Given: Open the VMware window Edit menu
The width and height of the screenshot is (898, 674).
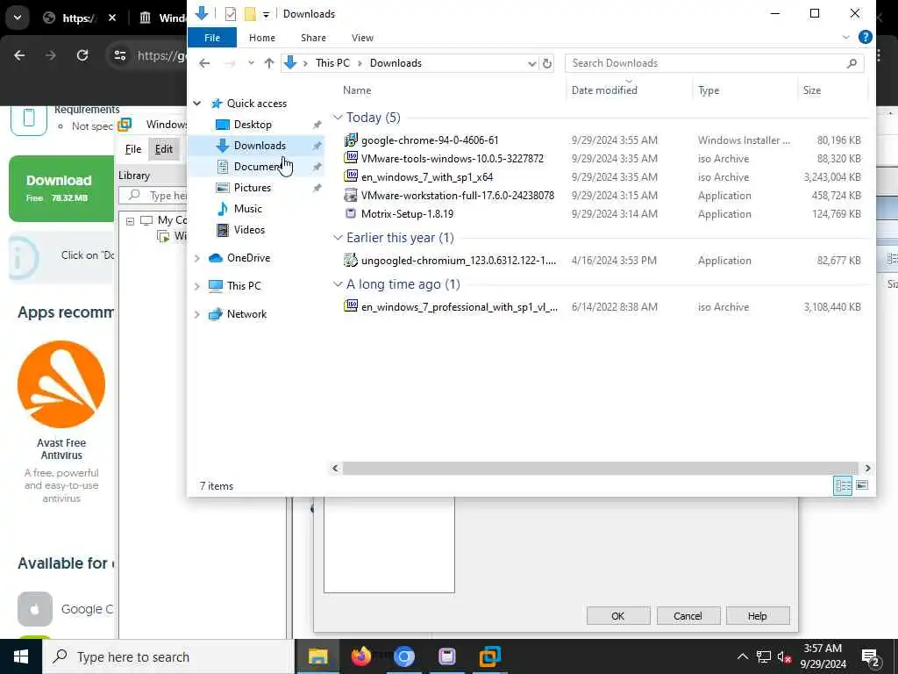Looking at the screenshot, I should coord(164,149).
